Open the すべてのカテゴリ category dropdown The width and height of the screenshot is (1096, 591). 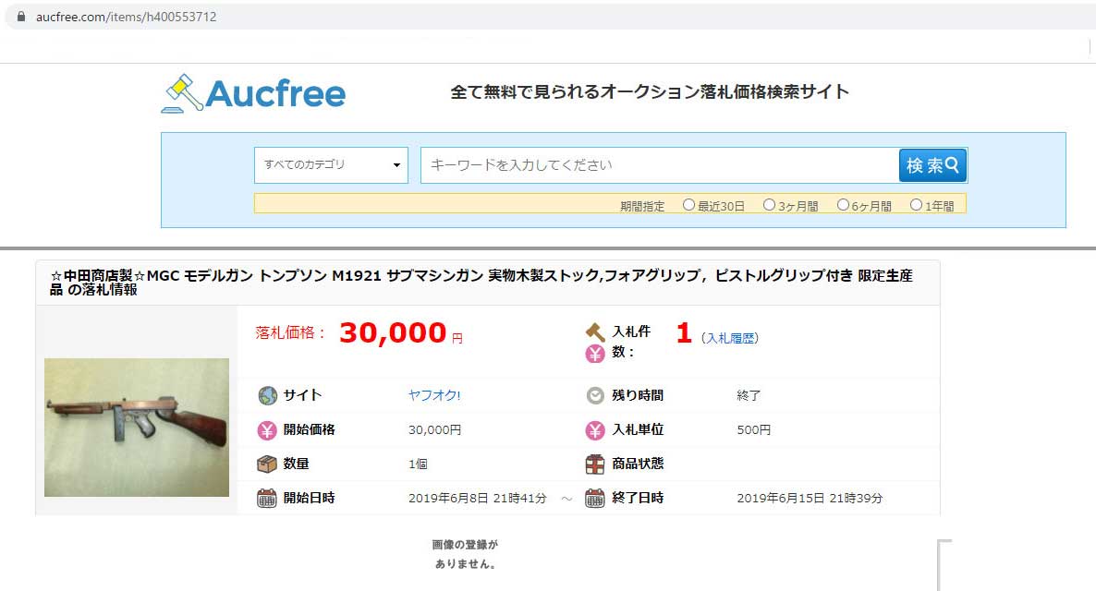click(x=331, y=165)
